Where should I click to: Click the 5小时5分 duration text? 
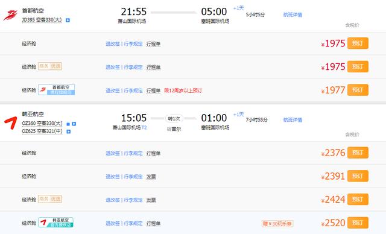[255, 14]
